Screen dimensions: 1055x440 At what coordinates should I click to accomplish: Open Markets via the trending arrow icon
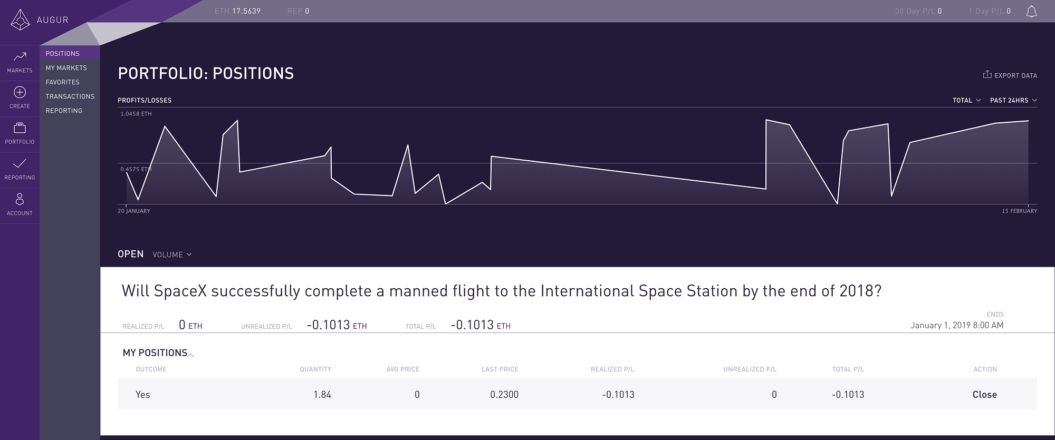tap(20, 57)
